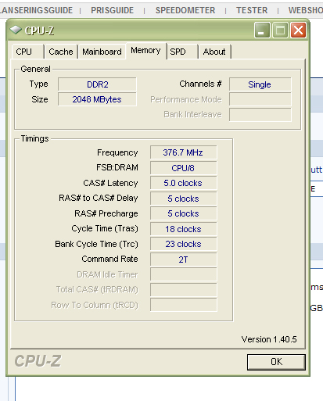Click the 18 clocks Tras value
Image resolution: width=323 pixels, height=401 pixels.
coord(183,229)
